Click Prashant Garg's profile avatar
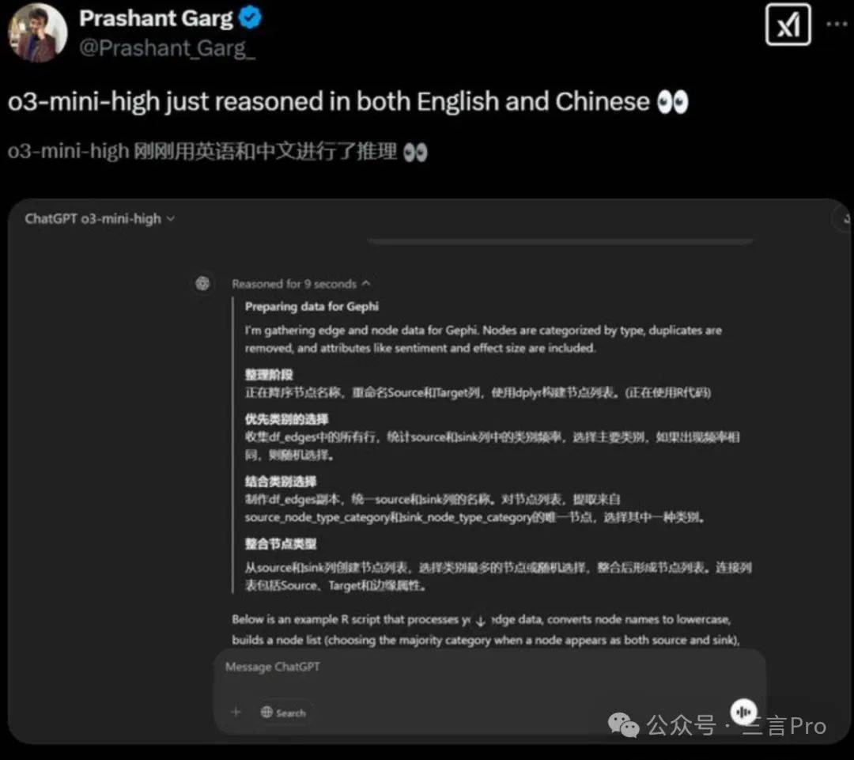The height and width of the screenshot is (760, 854). tap(37, 32)
